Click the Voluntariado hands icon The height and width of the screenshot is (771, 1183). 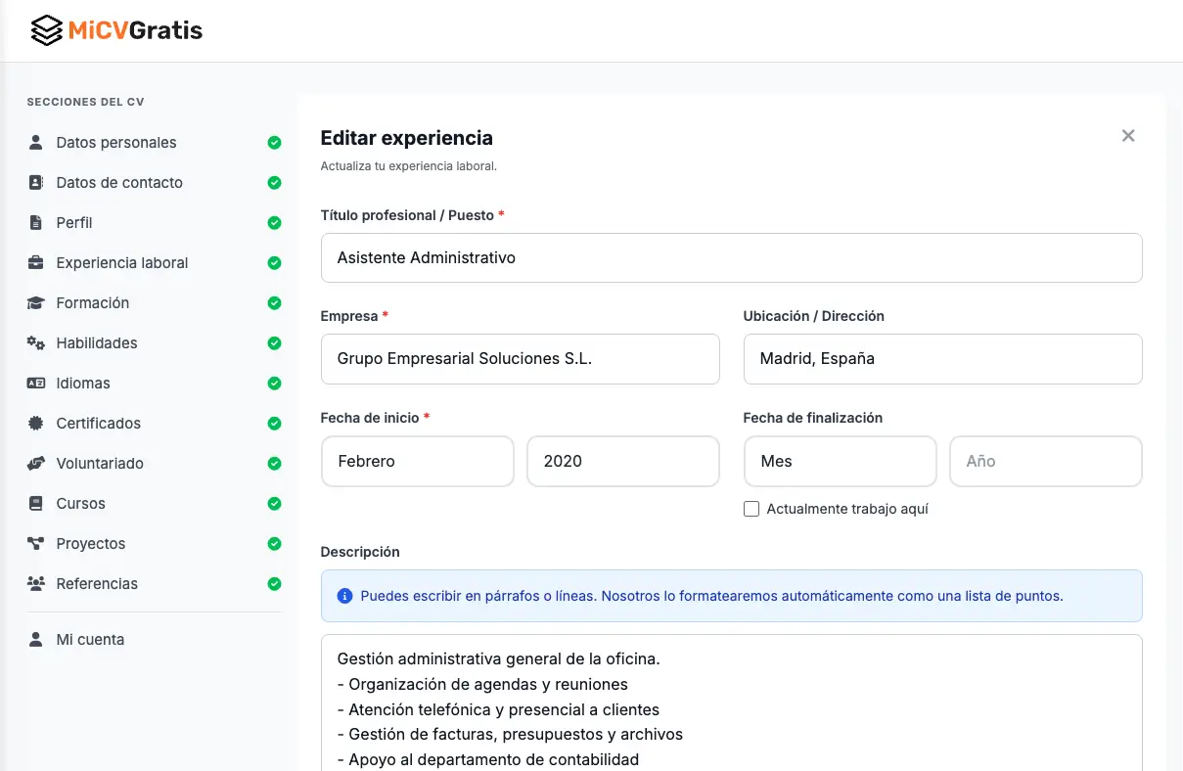click(x=35, y=463)
